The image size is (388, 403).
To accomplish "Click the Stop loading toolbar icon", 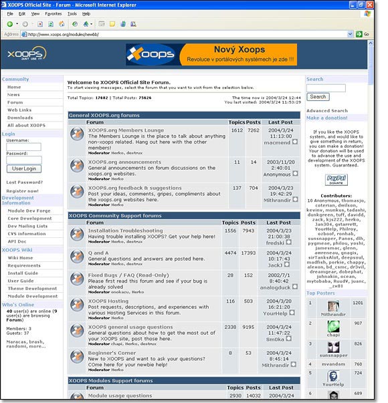I will pos(40,24).
